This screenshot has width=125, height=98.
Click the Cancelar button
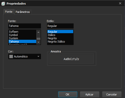tap(112, 94)
